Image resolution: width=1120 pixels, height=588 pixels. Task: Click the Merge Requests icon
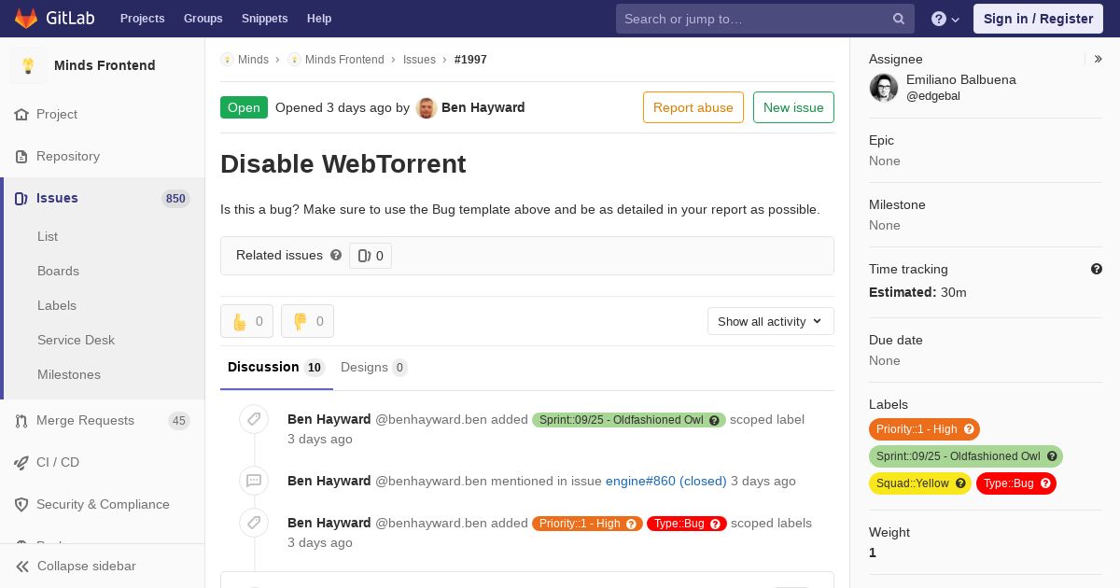(x=21, y=420)
